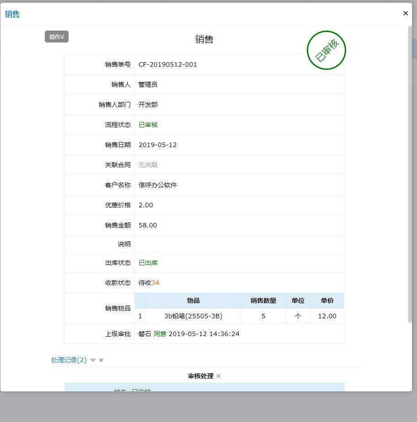Click the 单位 column header
Viewport: 417px width, 422px height.
coord(298,301)
